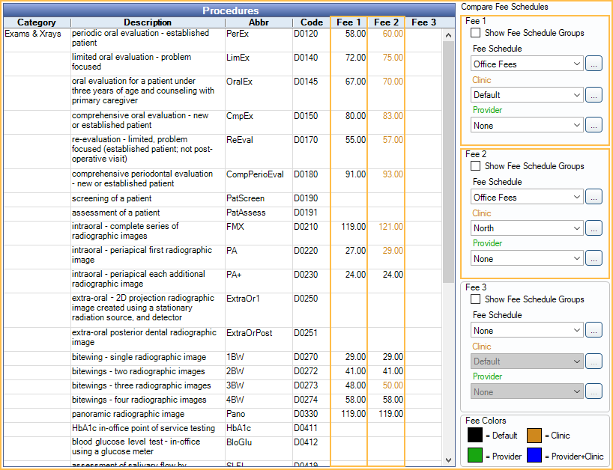Toggle Show Fee Schedule Groups for Fee 3
The width and height of the screenshot is (613, 470).
coord(476,299)
